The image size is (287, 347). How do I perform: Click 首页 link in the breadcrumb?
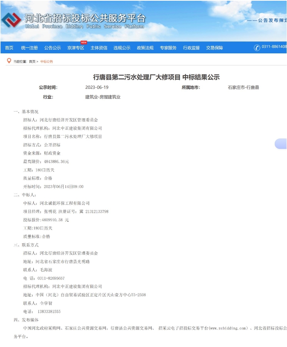(x=32, y=62)
